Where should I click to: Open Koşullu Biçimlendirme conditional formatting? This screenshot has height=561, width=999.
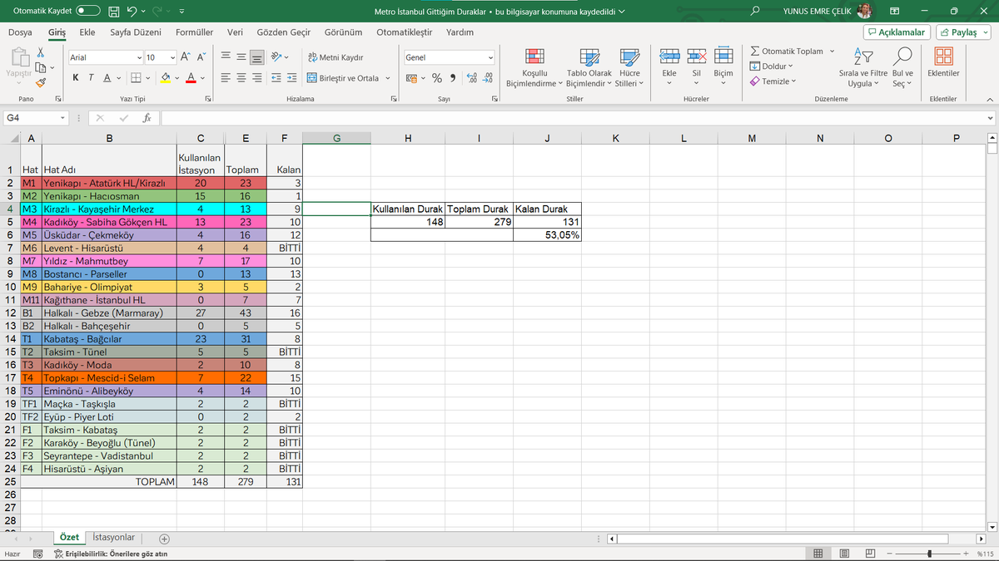(x=534, y=67)
